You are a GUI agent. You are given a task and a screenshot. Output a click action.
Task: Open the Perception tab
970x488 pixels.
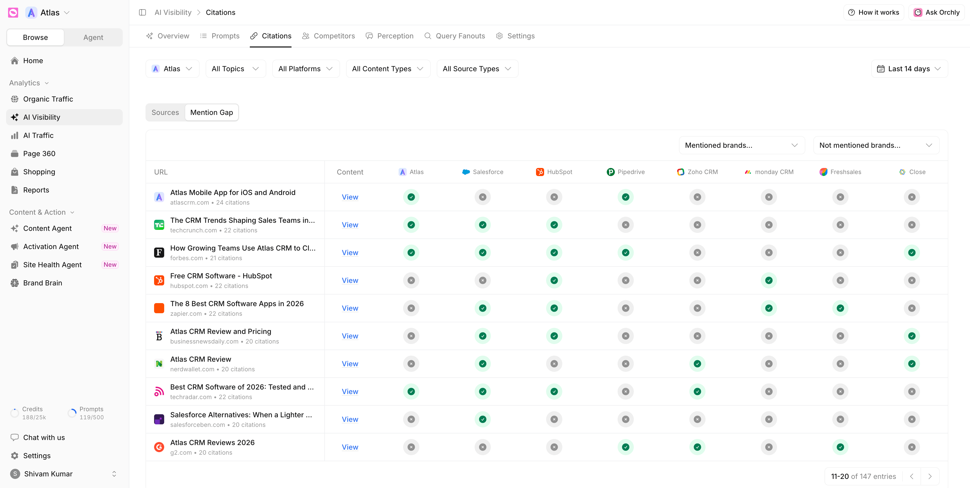coord(389,36)
